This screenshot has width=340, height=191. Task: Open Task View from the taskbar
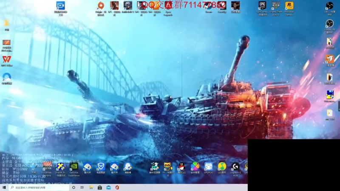pos(82,188)
